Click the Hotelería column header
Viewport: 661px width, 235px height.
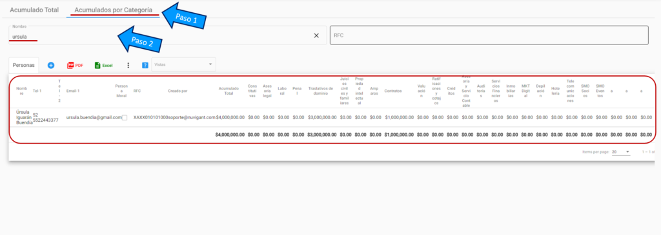coord(555,90)
